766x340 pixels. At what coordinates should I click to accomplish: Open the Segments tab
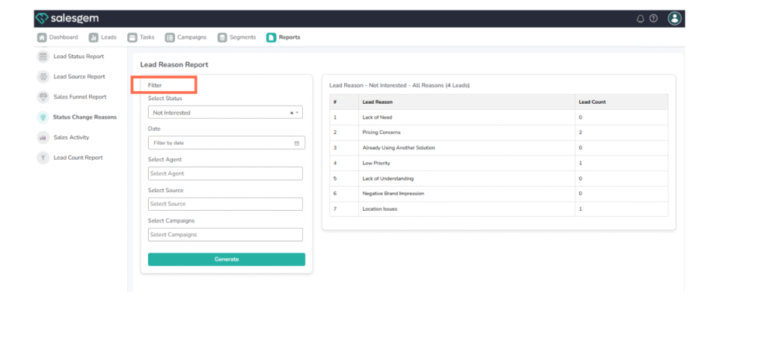[x=236, y=37]
